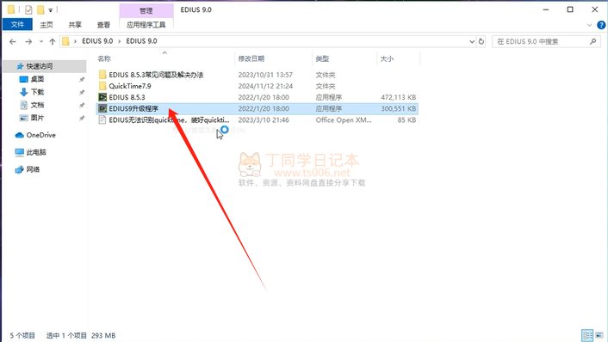Image resolution: width=608 pixels, height=342 pixels.
Task: Switch to the 查看 ribbon tab
Action: (103, 25)
